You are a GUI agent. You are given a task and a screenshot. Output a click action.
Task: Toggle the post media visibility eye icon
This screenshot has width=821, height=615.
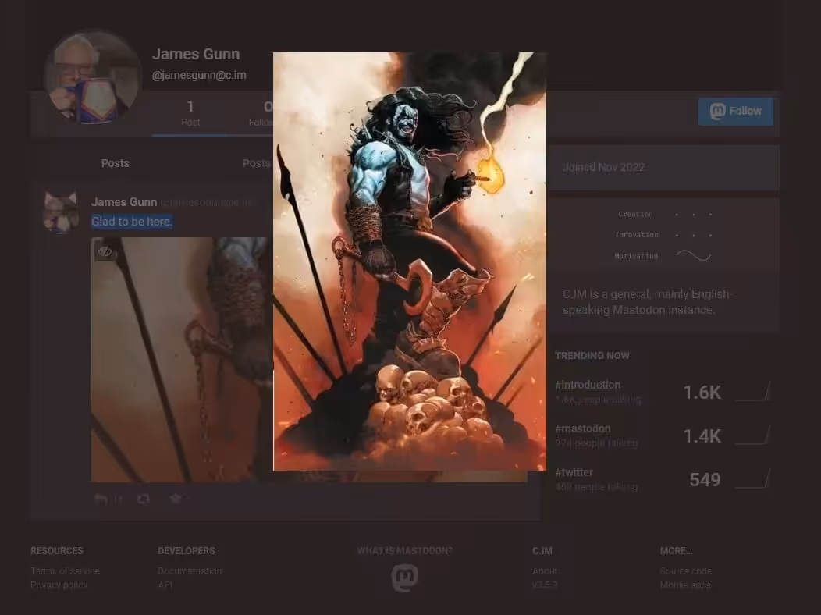pos(105,252)
